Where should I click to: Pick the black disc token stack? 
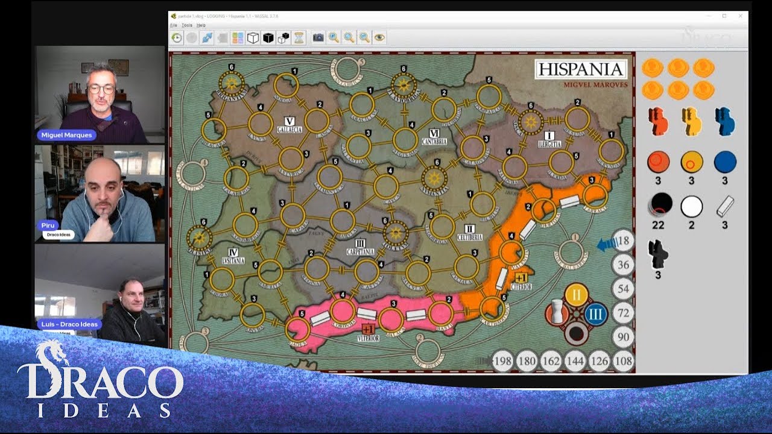[661, 206]
